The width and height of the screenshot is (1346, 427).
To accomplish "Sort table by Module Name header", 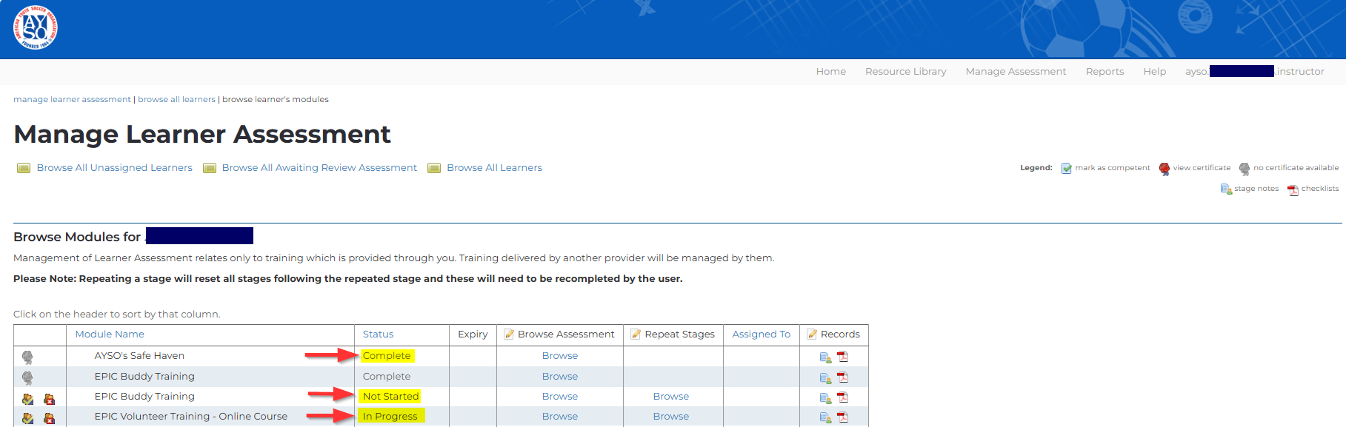I will [x=110, y=334].
